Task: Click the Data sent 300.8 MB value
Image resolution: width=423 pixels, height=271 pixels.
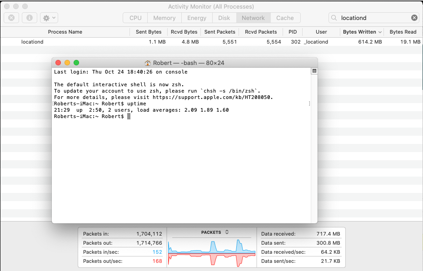Action: tap(328, 243)
